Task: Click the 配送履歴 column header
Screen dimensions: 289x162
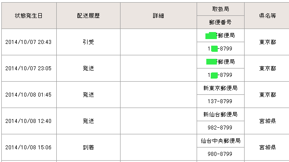Action: (88, 16)
